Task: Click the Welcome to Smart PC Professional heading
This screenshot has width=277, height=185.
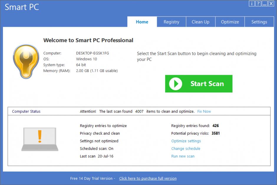Action: [88, 40]
